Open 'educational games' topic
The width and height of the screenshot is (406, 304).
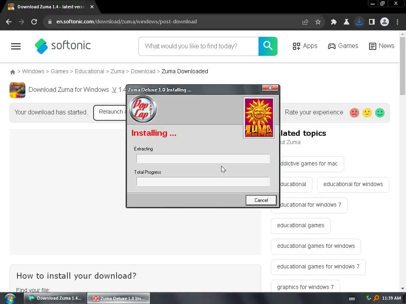(x=301, y=226)
